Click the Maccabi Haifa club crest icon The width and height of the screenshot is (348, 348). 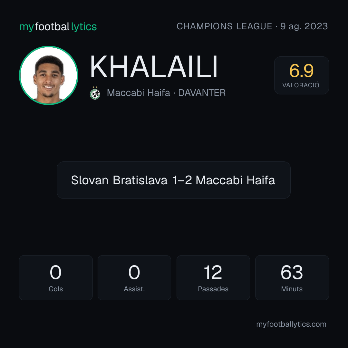tap(95, 93)
